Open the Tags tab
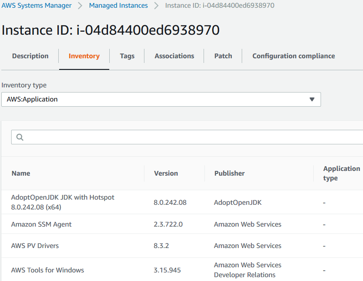The height and width of the screenshot is (281, 363). pos(127,56)
